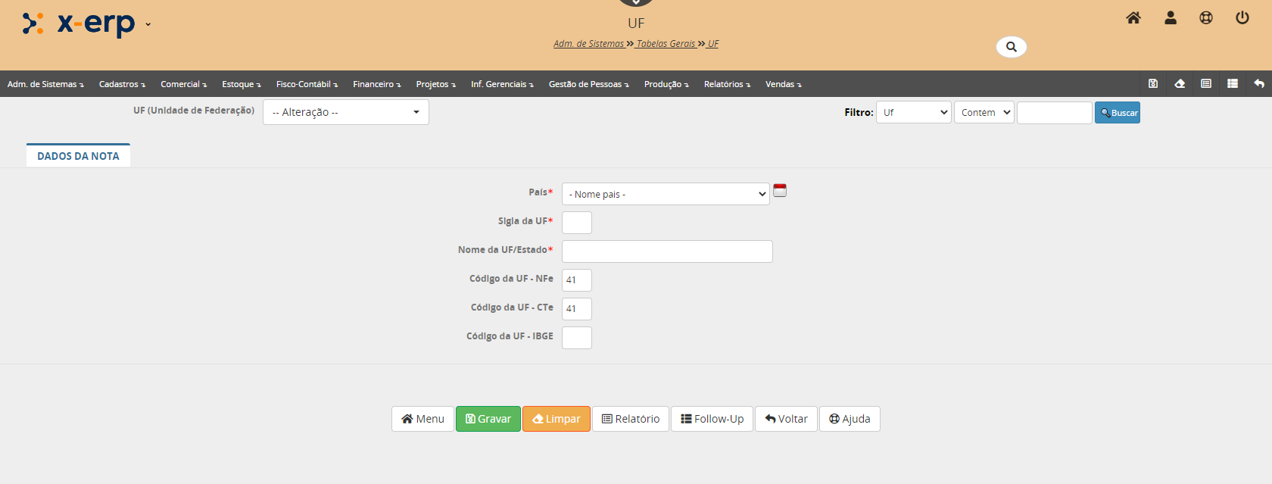Click the back arrow icon in toolbar

pos(1258,83)
